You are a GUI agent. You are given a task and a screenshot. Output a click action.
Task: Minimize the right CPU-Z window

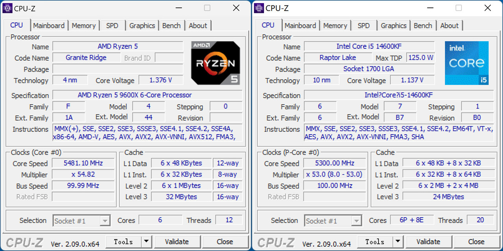point(430,8)
